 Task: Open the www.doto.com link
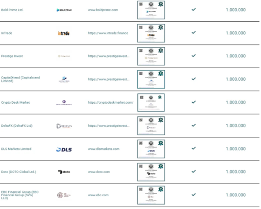[x=99, y=172]
